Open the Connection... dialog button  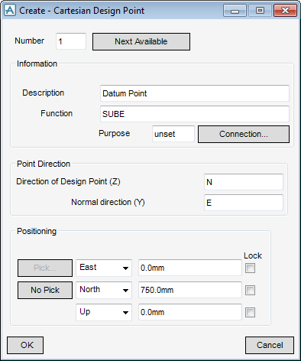244,134
